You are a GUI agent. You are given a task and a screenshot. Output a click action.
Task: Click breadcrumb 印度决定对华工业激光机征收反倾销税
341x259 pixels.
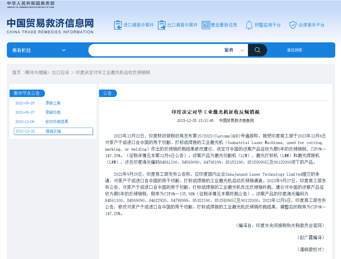tap(113, 72)
